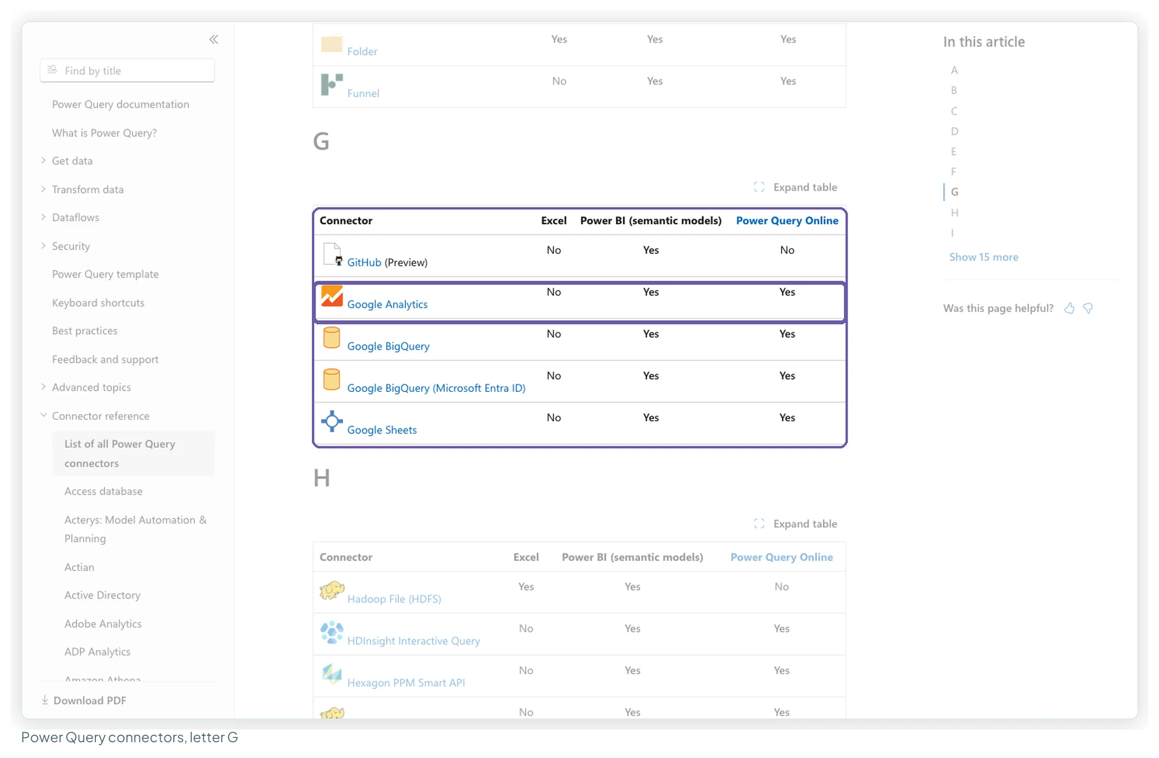Click Download PDF button
The width and height of the screenshot is (1159, 758).
point(84,700)
